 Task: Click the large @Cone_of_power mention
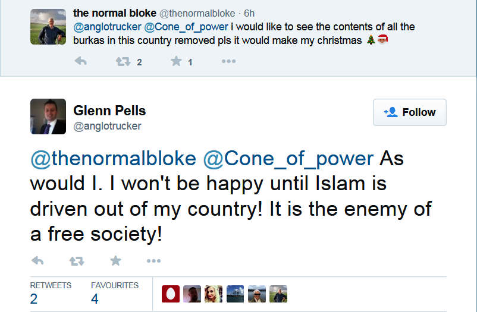click(288, 159)
